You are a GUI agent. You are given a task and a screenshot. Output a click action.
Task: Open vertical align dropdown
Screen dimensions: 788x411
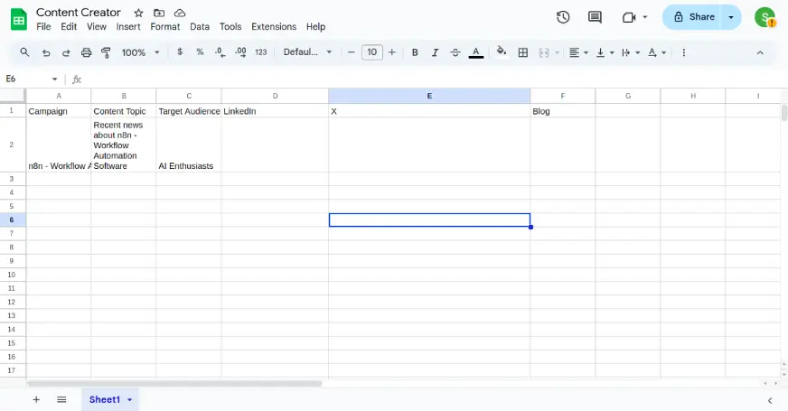pyautogui.click(x=605, y=52)
